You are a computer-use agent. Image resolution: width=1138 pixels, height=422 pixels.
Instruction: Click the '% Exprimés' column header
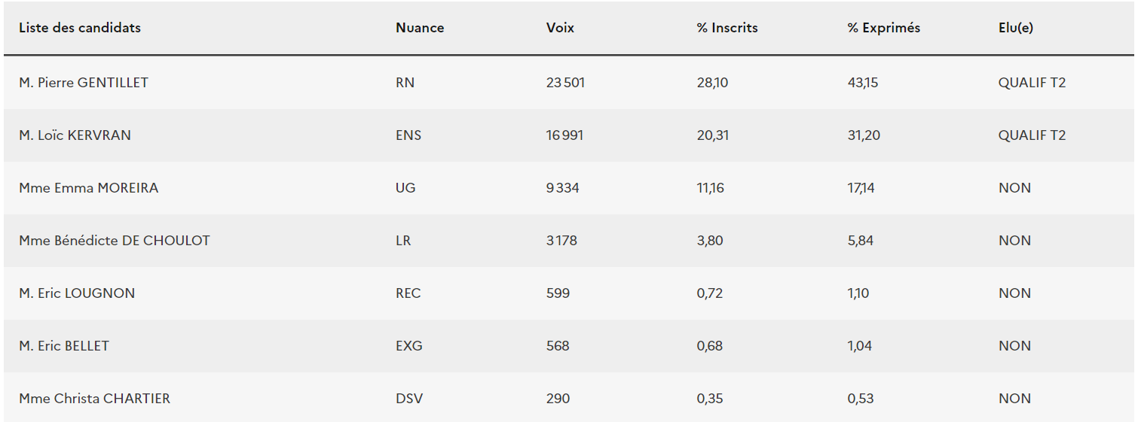click(x=883, y=28)
